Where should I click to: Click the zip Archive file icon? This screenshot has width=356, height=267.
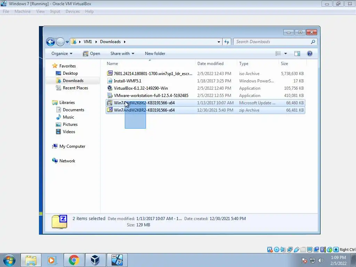(110, 110)
